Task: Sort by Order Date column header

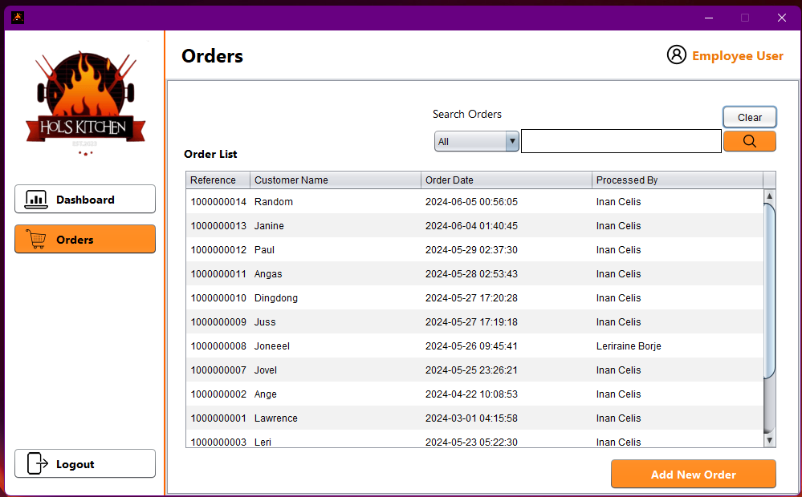Action: point(506,180)
